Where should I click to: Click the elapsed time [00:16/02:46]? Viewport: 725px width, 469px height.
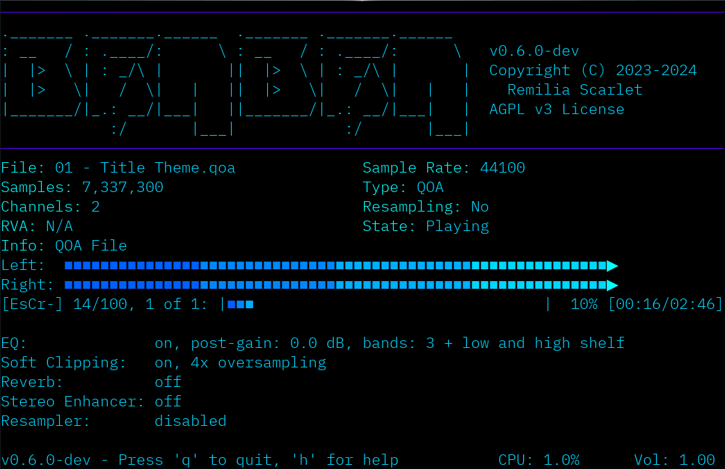point(665,304)
